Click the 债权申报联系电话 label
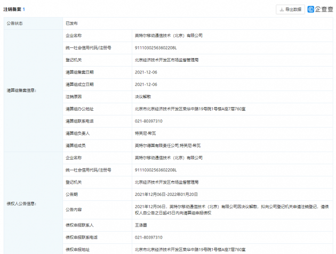The image size is (336, 254). click(82, 237)
